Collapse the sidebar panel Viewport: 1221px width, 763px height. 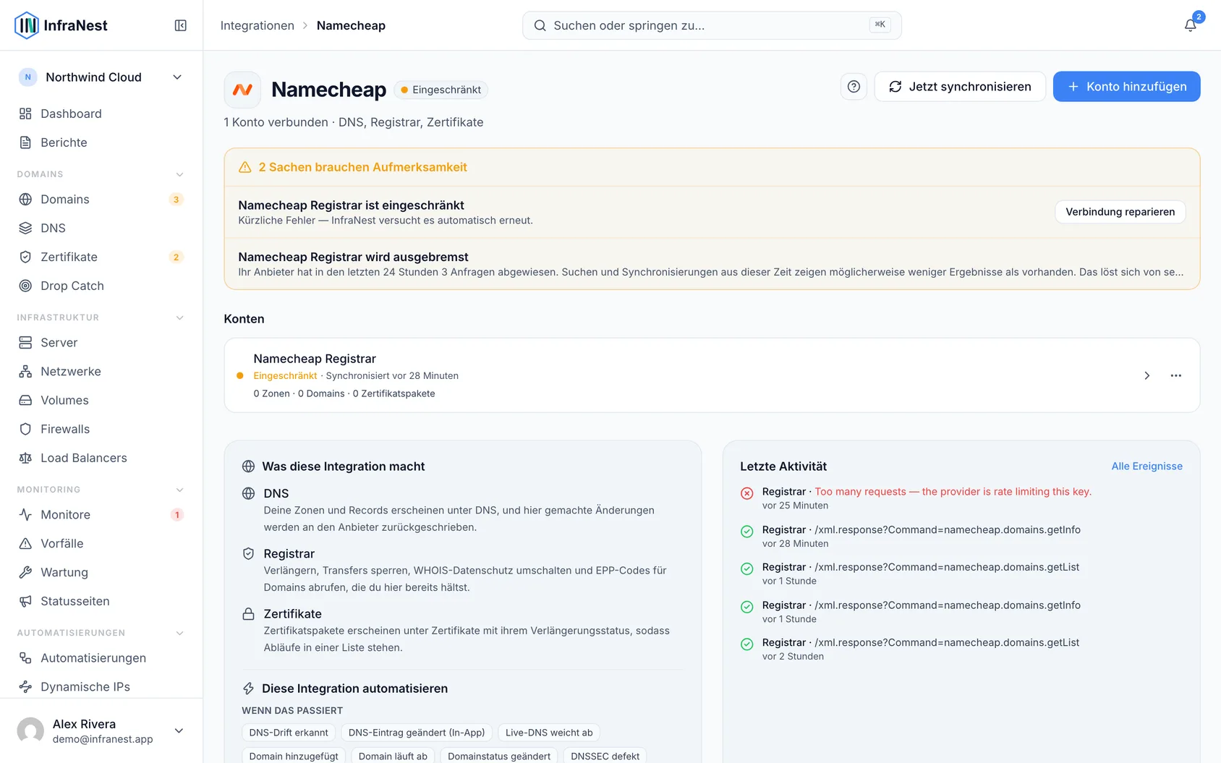click(x=181, y=25)
